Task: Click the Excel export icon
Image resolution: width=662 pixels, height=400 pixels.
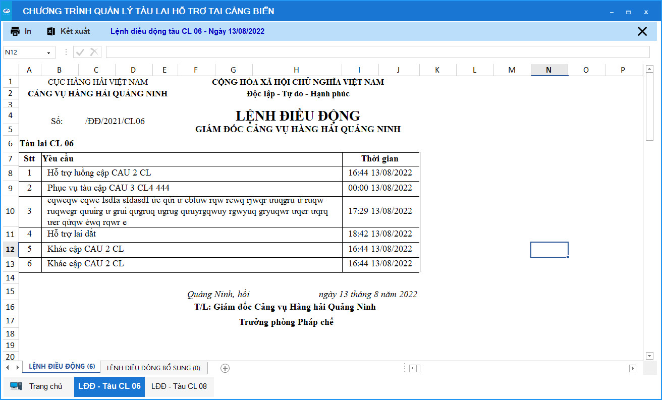Action: 51,31
